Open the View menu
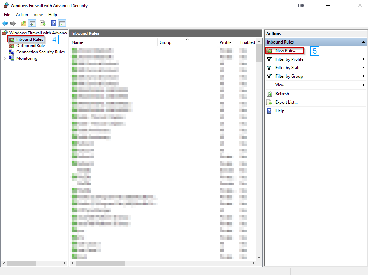 coord(38,14)
